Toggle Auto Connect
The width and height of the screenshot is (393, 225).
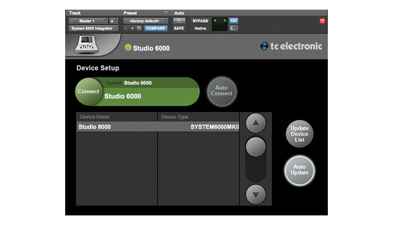coord(222,91)
